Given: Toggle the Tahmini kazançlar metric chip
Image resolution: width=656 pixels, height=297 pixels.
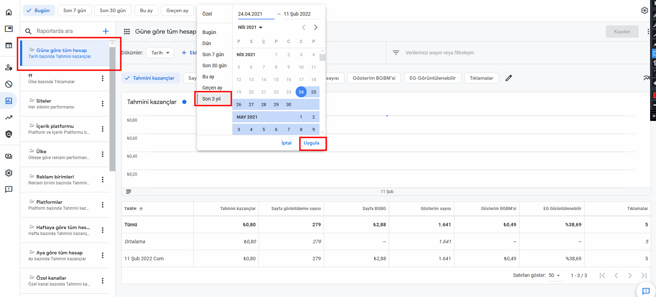Looking at the screenshot, I should (150, 78).
